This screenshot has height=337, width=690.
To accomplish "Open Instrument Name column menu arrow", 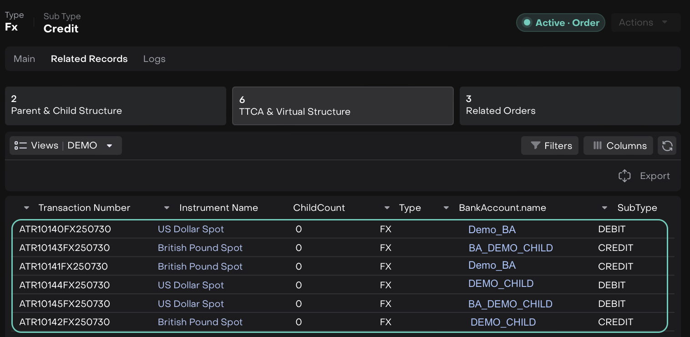I will point(167,208).
